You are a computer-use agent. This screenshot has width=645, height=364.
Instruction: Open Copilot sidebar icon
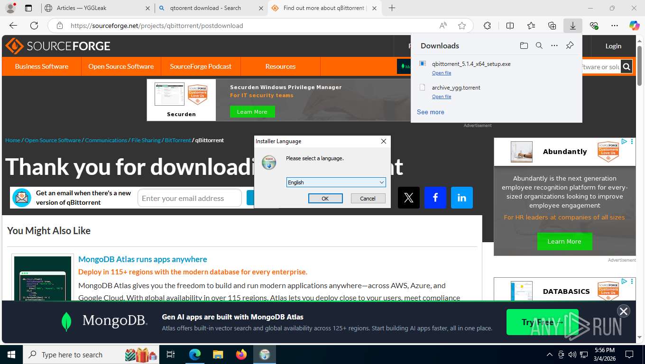pyautogui.click(x=635, y=26)
